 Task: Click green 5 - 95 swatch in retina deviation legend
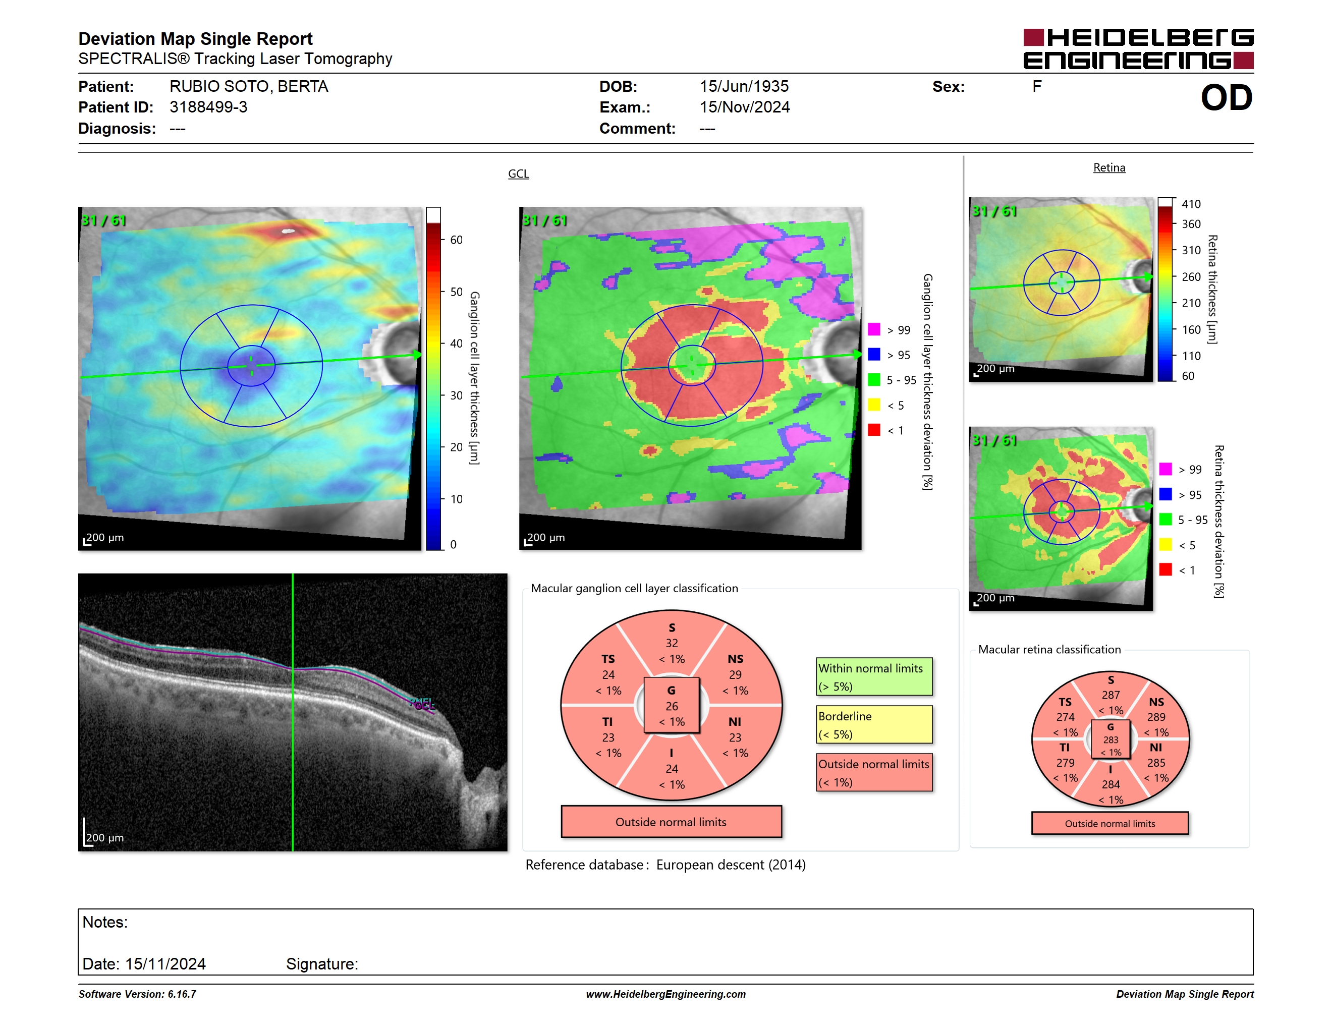click(x=1165, y=520)
